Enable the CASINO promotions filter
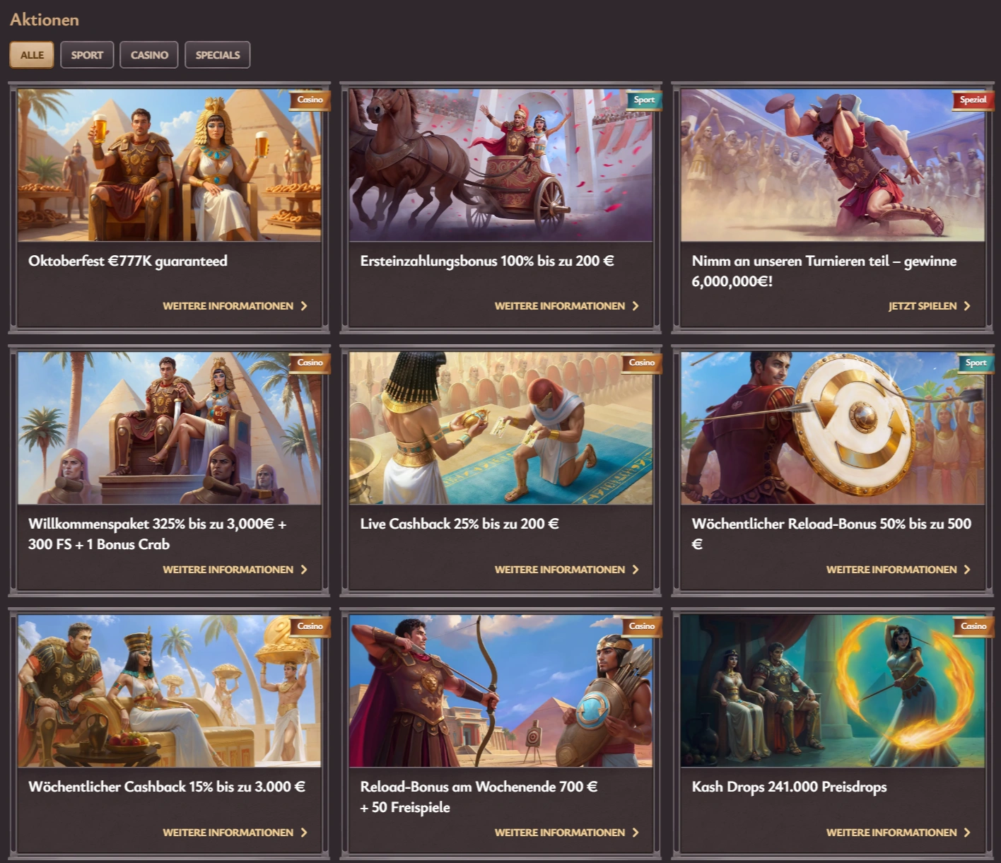1001x863 pixels. point(148,54)
